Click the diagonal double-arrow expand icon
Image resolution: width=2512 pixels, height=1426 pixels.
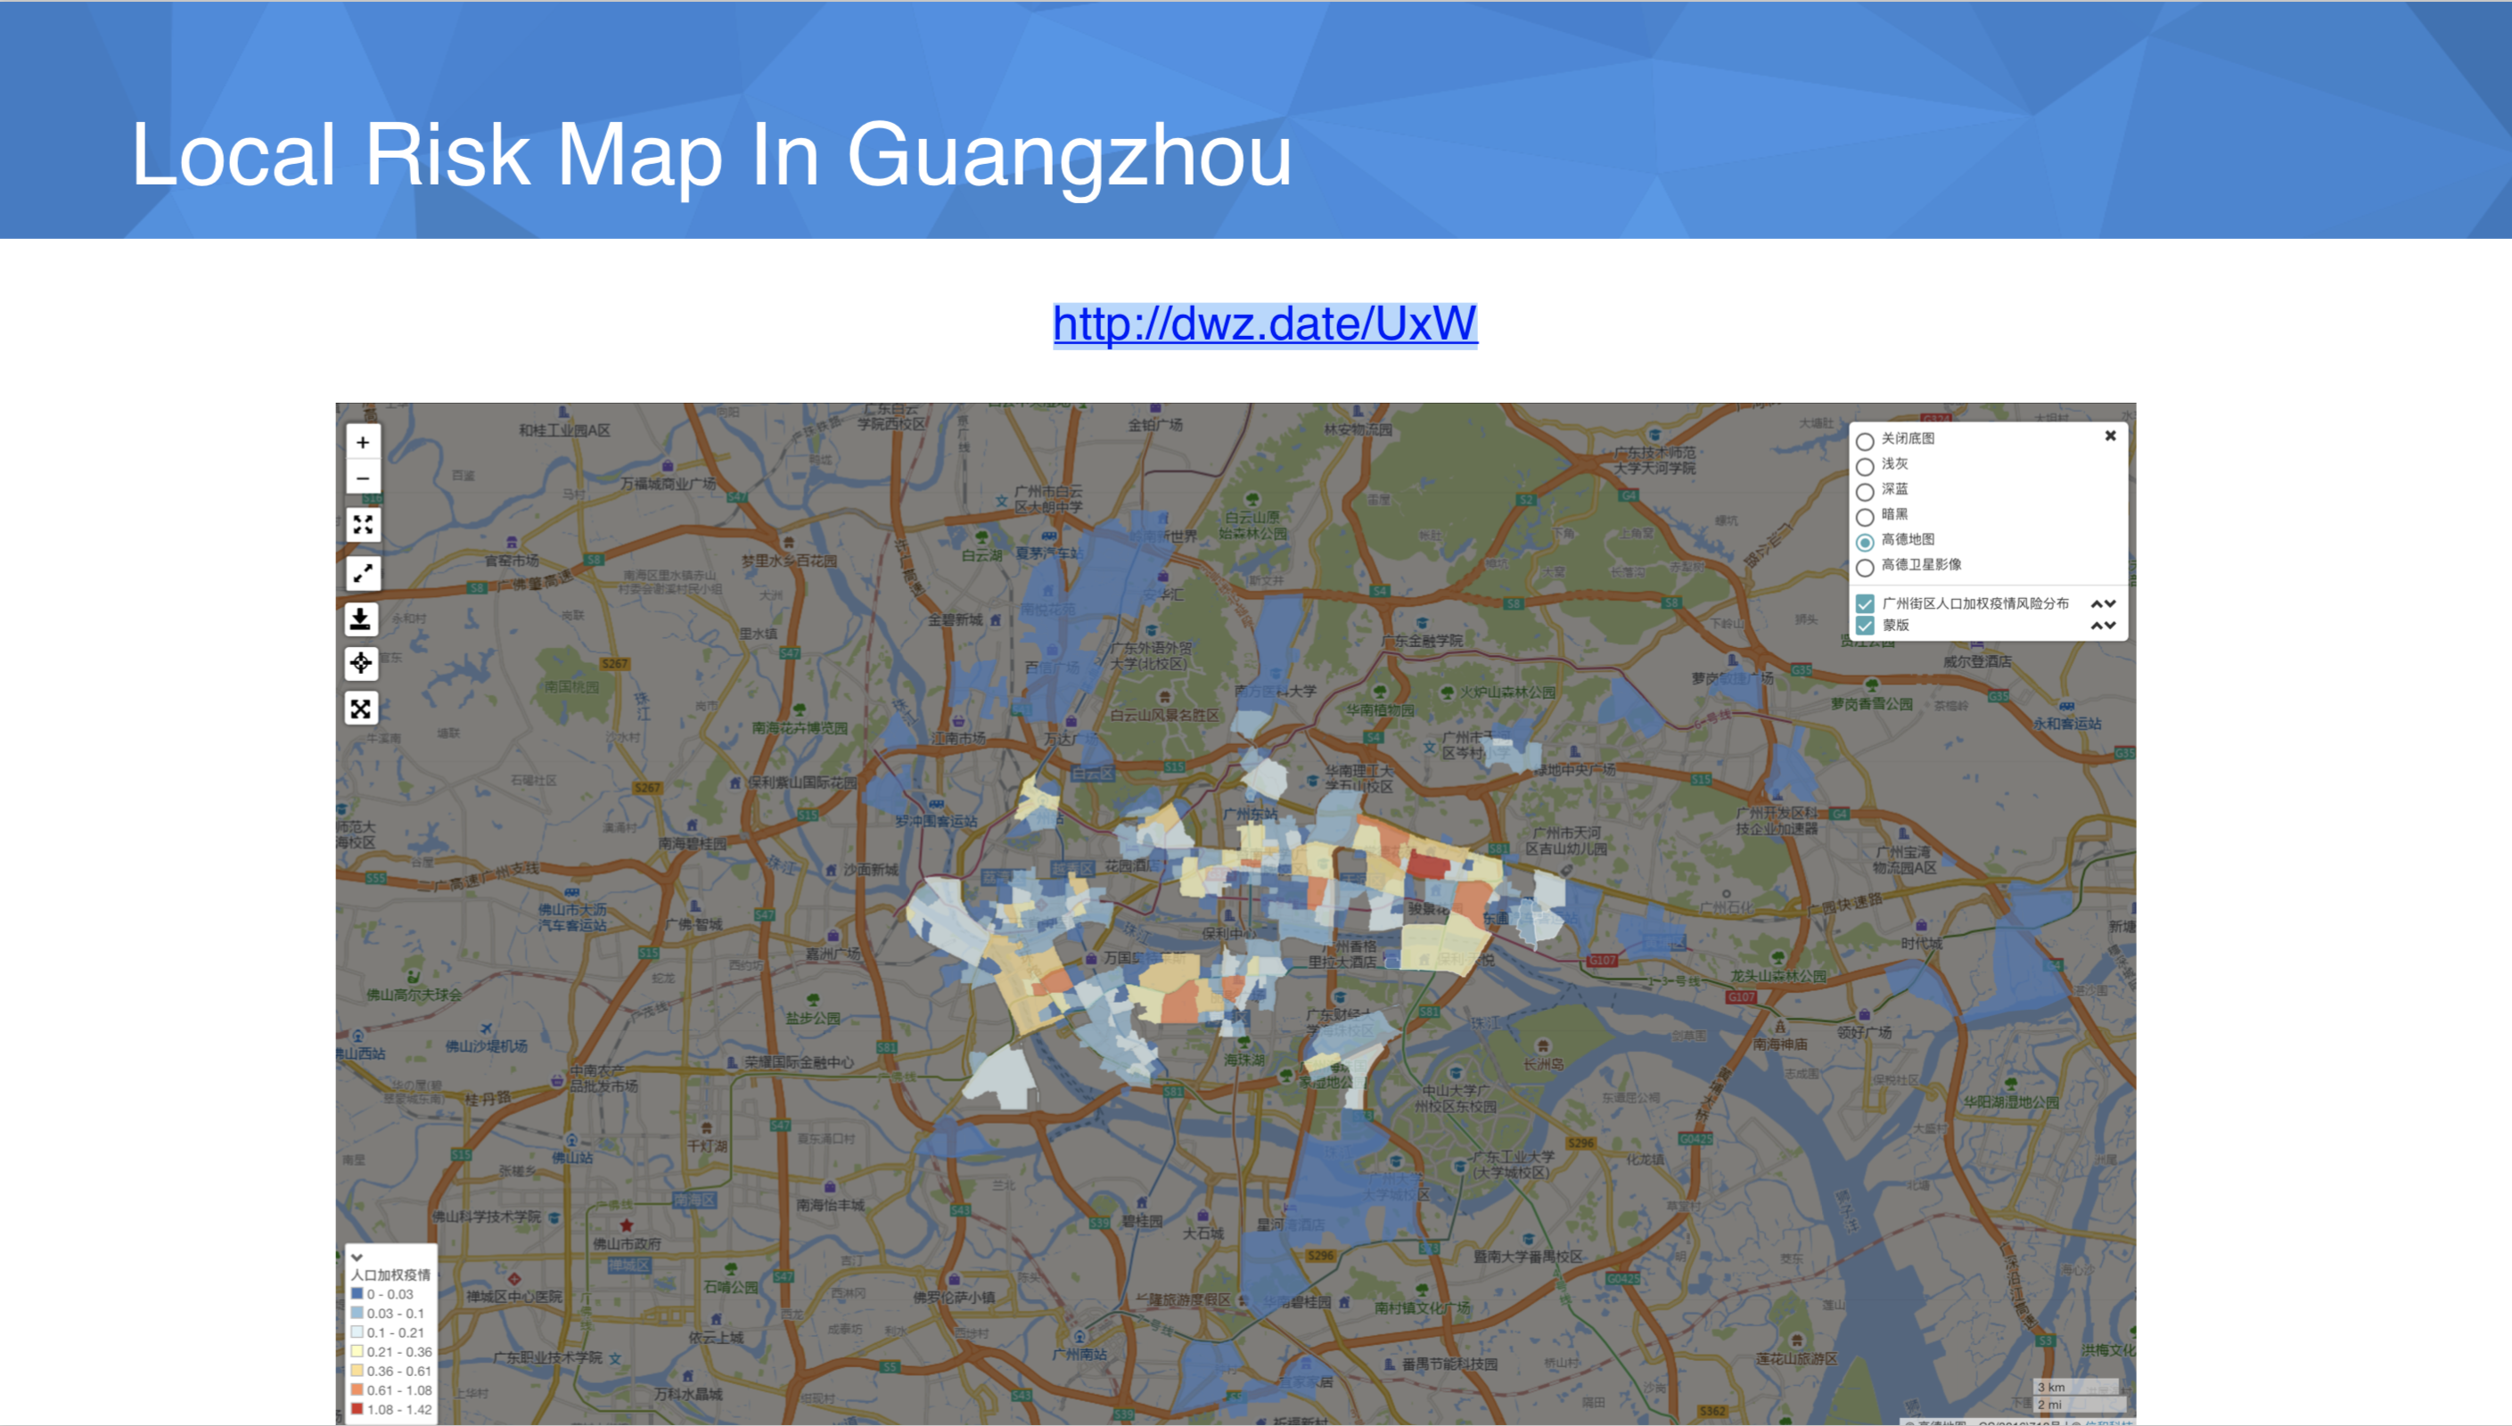(x=362, y=573)
